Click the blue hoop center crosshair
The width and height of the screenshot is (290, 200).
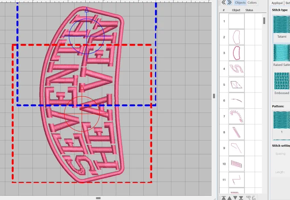87,36
